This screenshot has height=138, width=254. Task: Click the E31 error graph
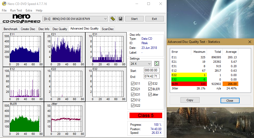pyautogui.click(x=106, y=49)
